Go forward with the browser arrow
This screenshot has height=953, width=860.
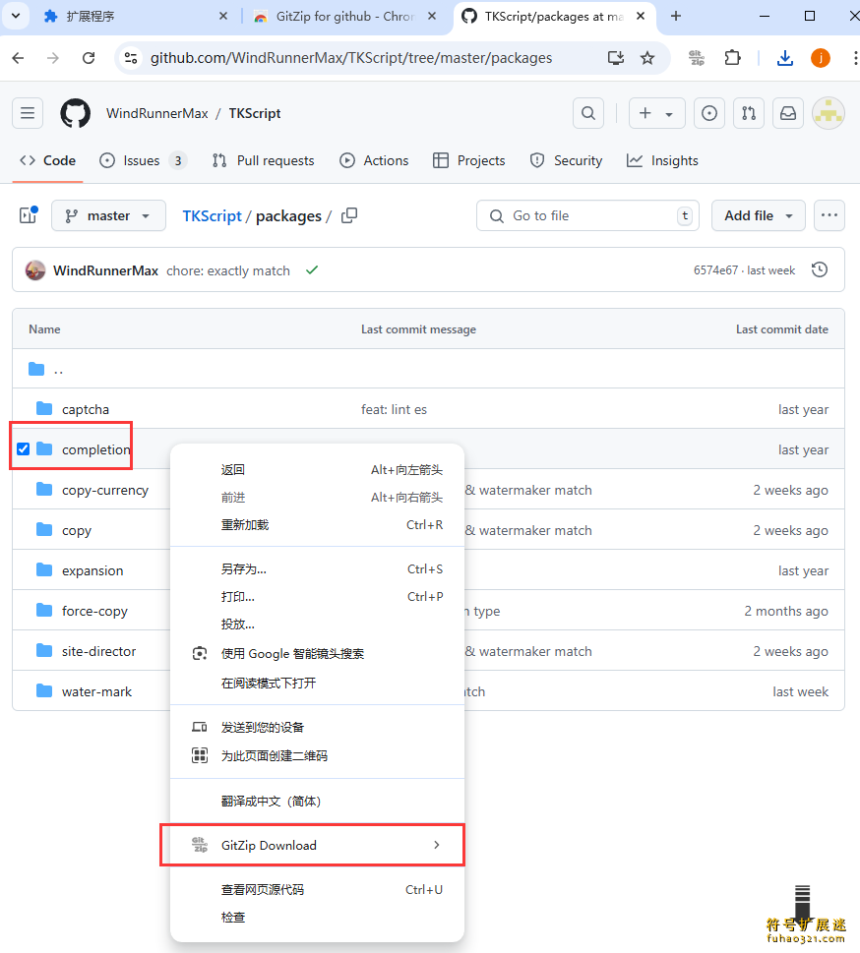pos(53,58)
